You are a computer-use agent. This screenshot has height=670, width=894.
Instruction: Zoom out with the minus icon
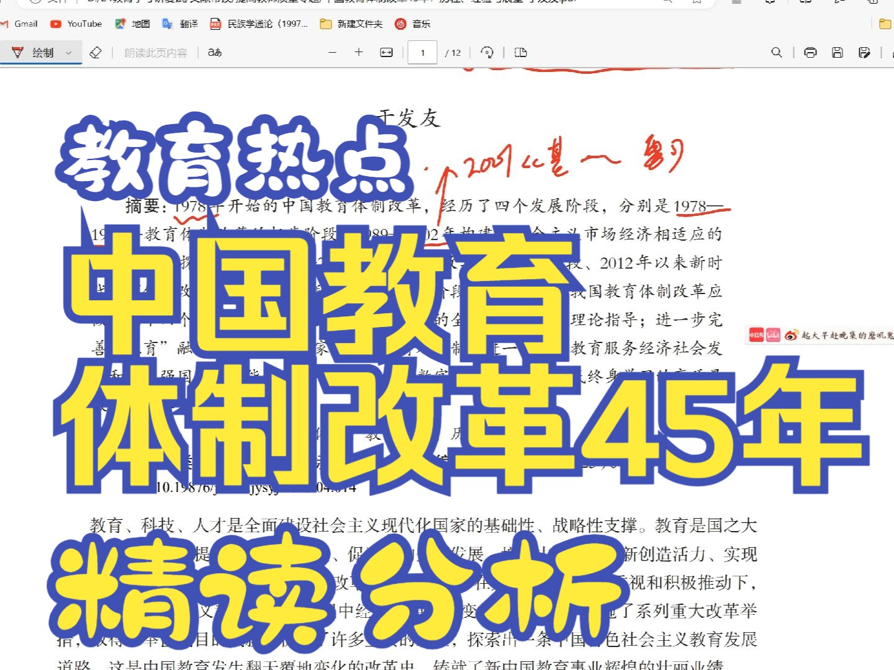tap(332, 53)
